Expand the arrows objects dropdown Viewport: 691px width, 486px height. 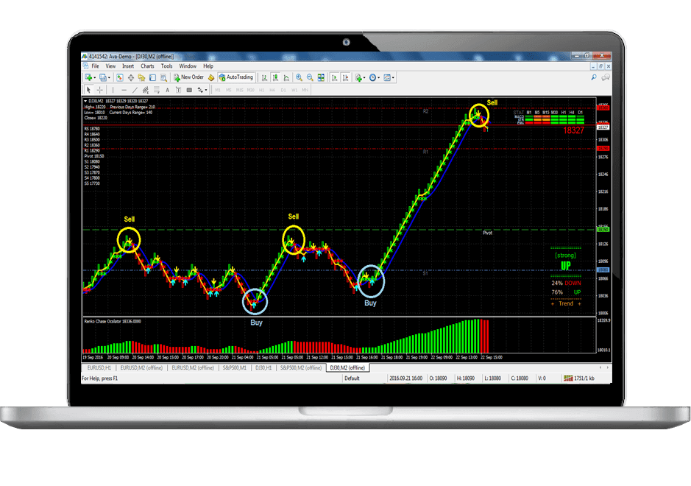pos(206,90)
